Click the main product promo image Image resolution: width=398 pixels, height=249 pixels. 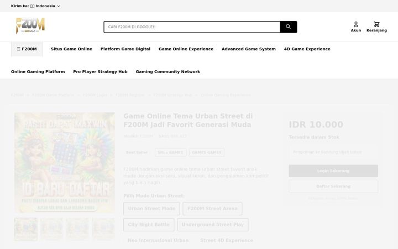point(65,163)
